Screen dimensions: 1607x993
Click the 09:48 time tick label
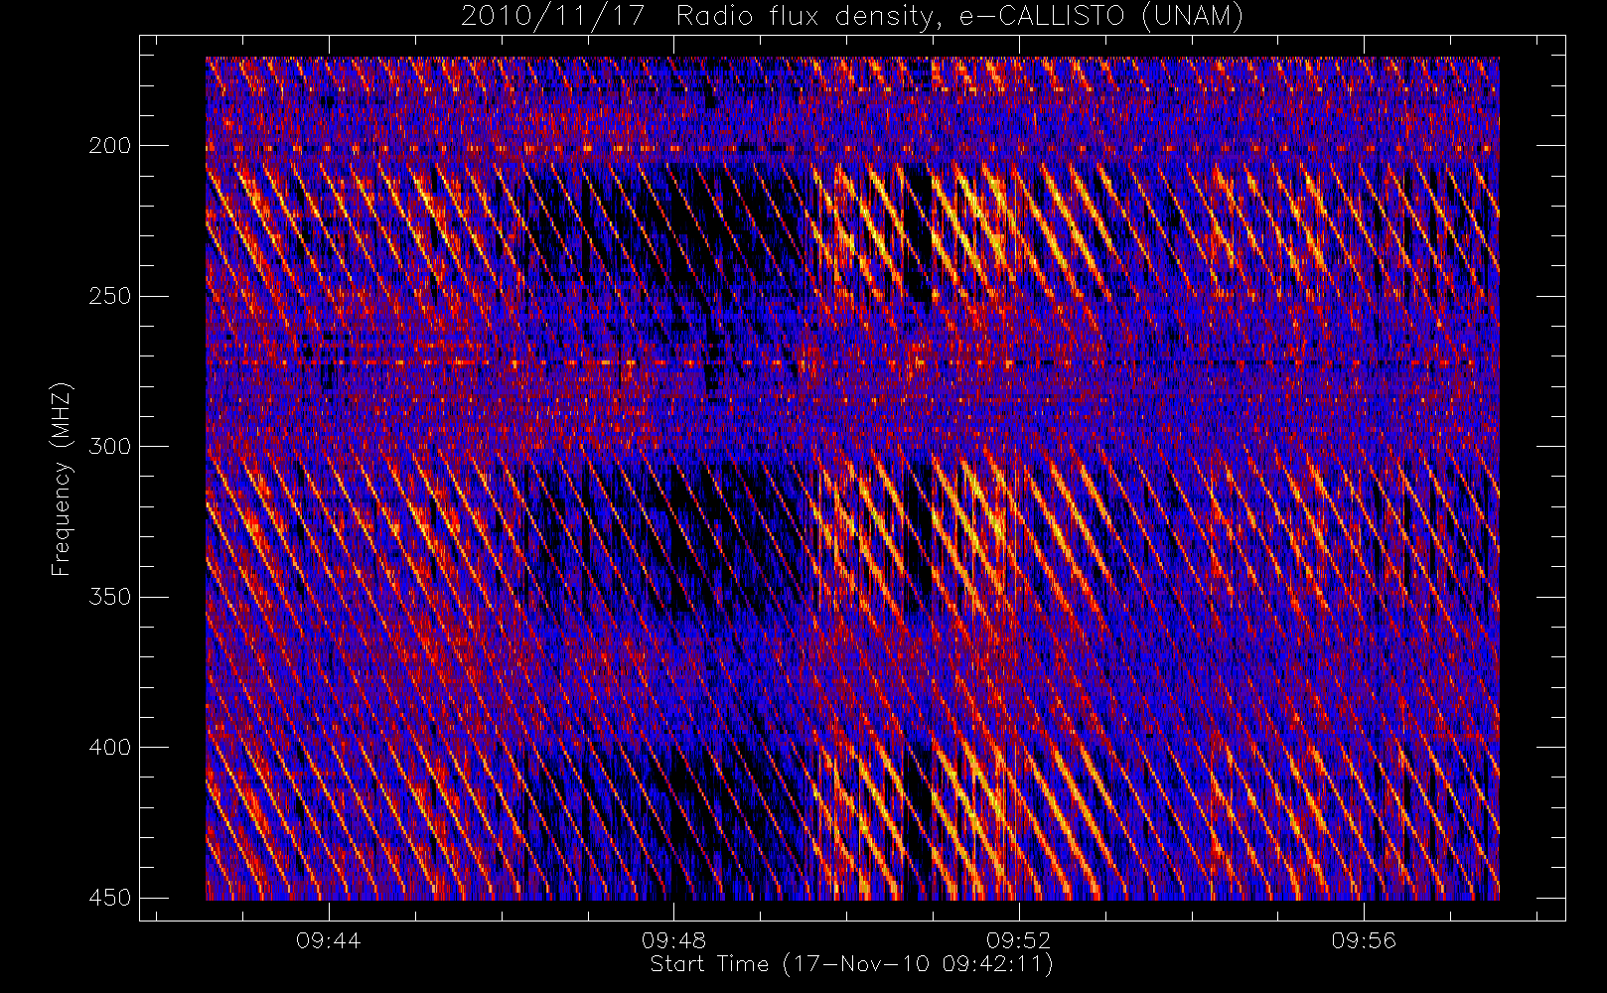[x=673, y=939]
